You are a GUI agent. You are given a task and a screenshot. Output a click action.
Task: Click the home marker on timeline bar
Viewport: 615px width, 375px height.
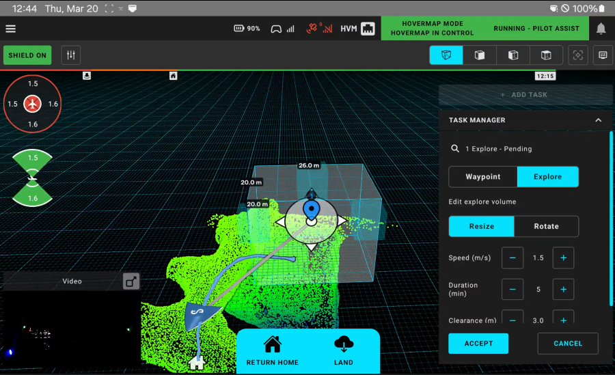[174, 76]
